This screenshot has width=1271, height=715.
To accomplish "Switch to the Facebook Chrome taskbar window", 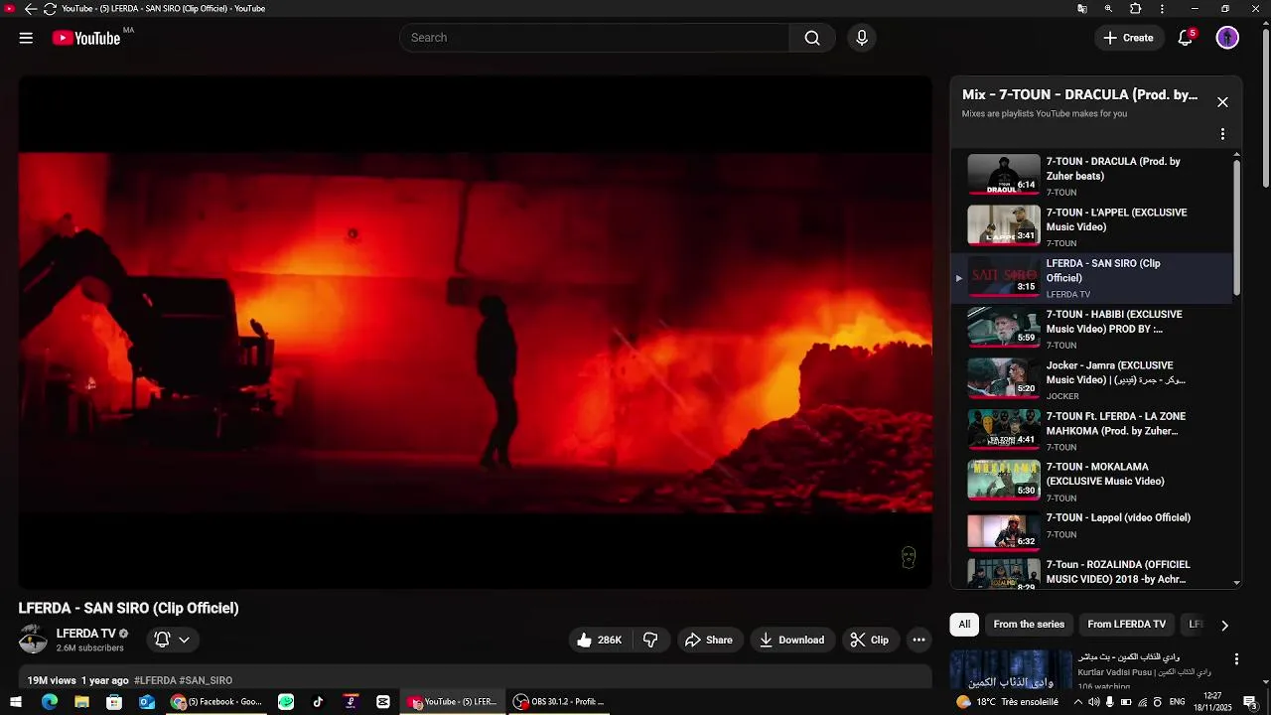I will click(x=216, y=702).
